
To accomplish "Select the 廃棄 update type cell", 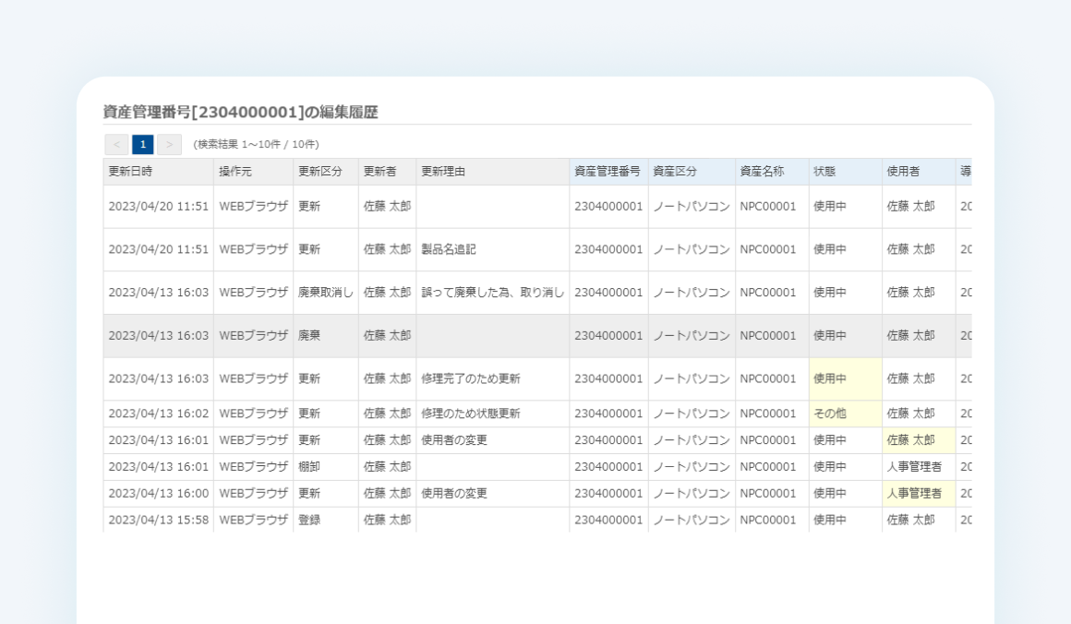I will [326, 335].
